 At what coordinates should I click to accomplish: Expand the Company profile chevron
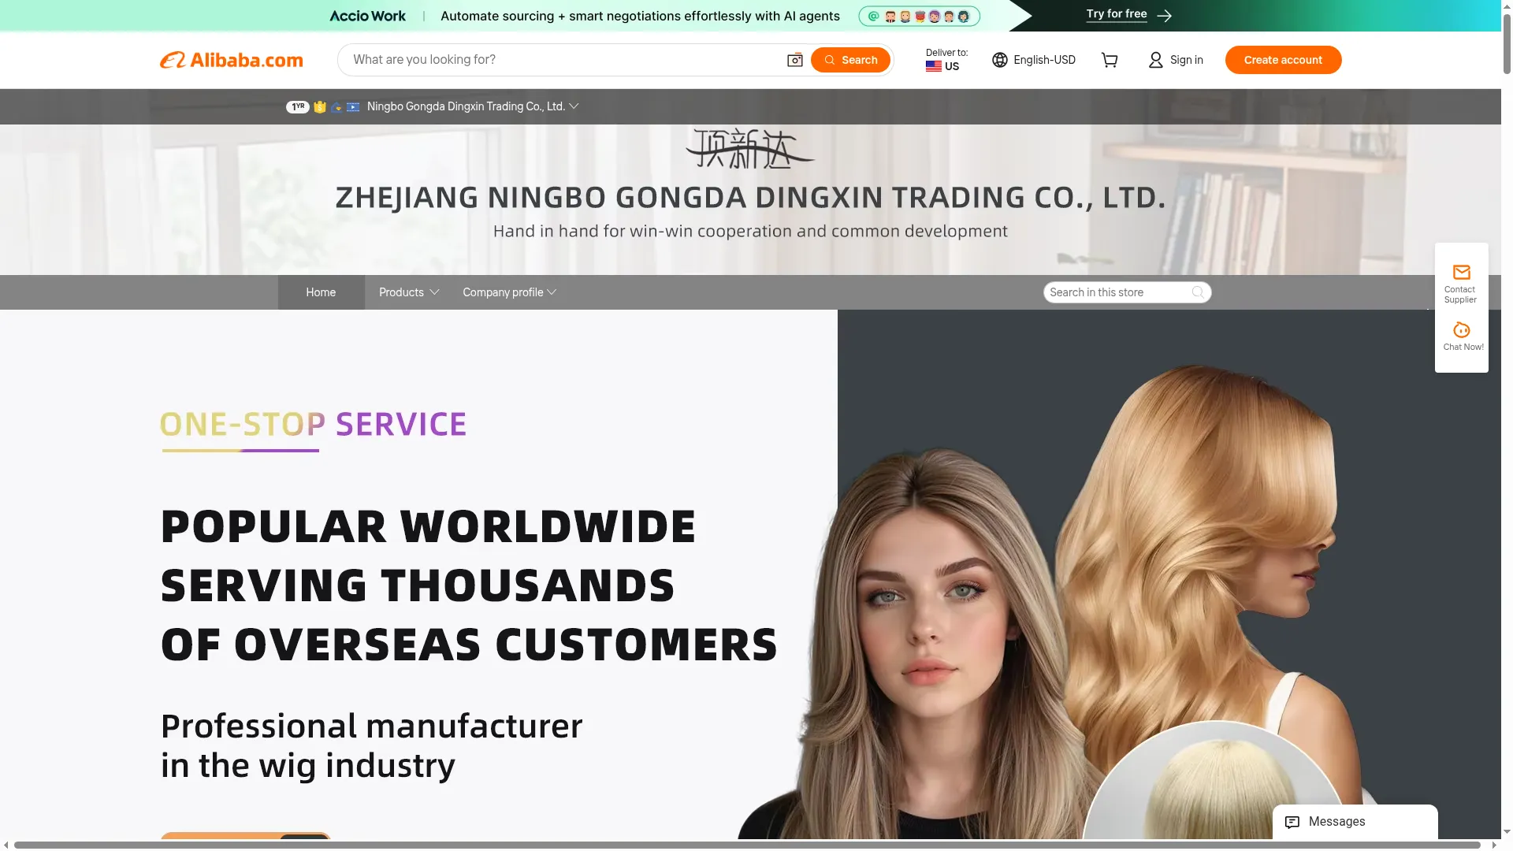pyautogui.click(x=552, y=292)
